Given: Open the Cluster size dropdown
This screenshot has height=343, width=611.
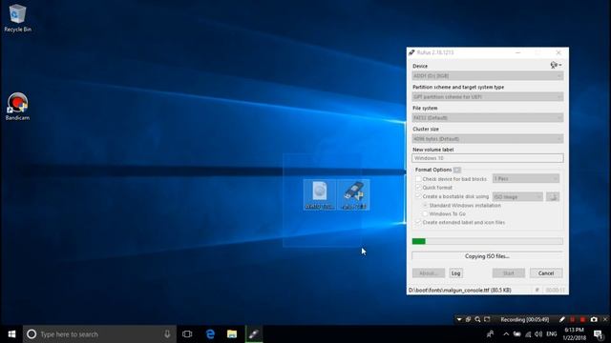Looking at the screenshot, I should point(488,139).
